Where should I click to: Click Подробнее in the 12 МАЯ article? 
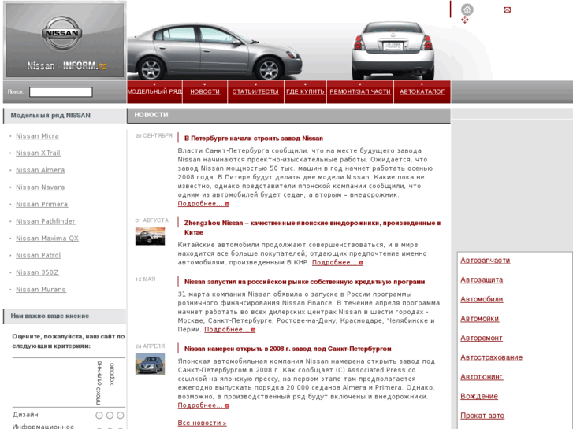[229, 330]
